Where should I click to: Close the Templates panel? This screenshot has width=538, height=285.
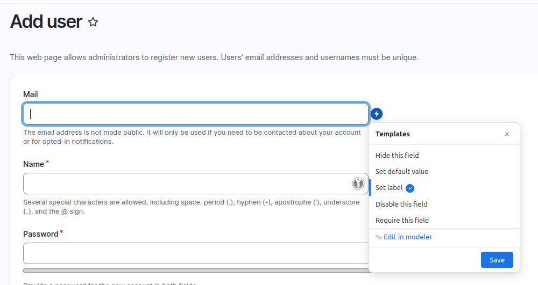click(506, 134)
